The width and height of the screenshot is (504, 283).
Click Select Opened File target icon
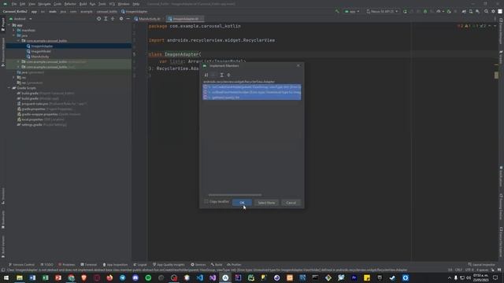(98, 19)
